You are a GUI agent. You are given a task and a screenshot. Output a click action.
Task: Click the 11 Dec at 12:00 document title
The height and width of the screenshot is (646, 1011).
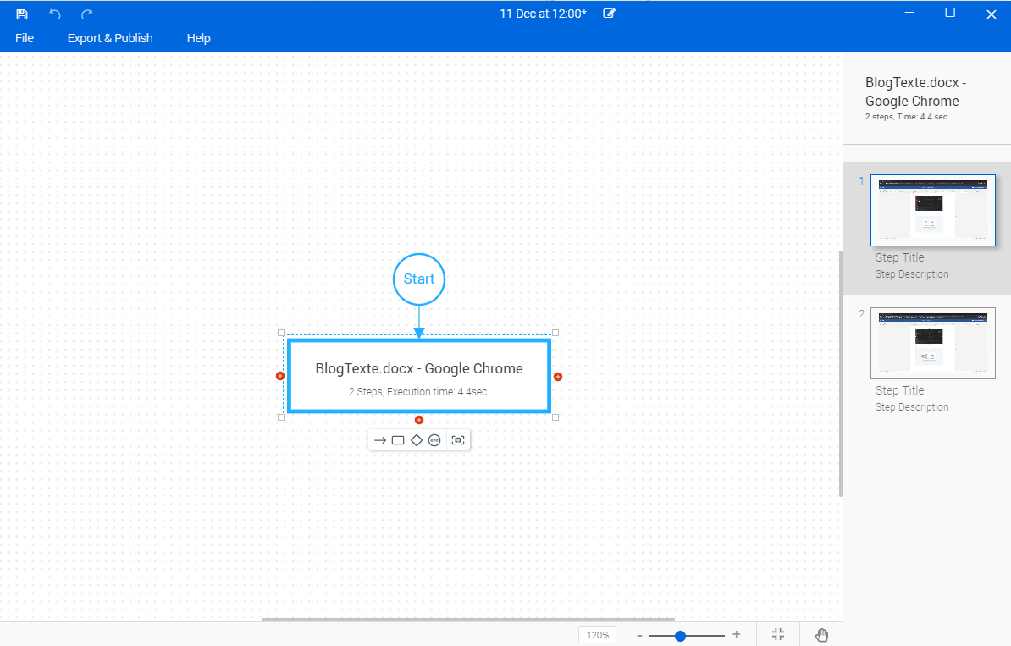coord(543,14)
